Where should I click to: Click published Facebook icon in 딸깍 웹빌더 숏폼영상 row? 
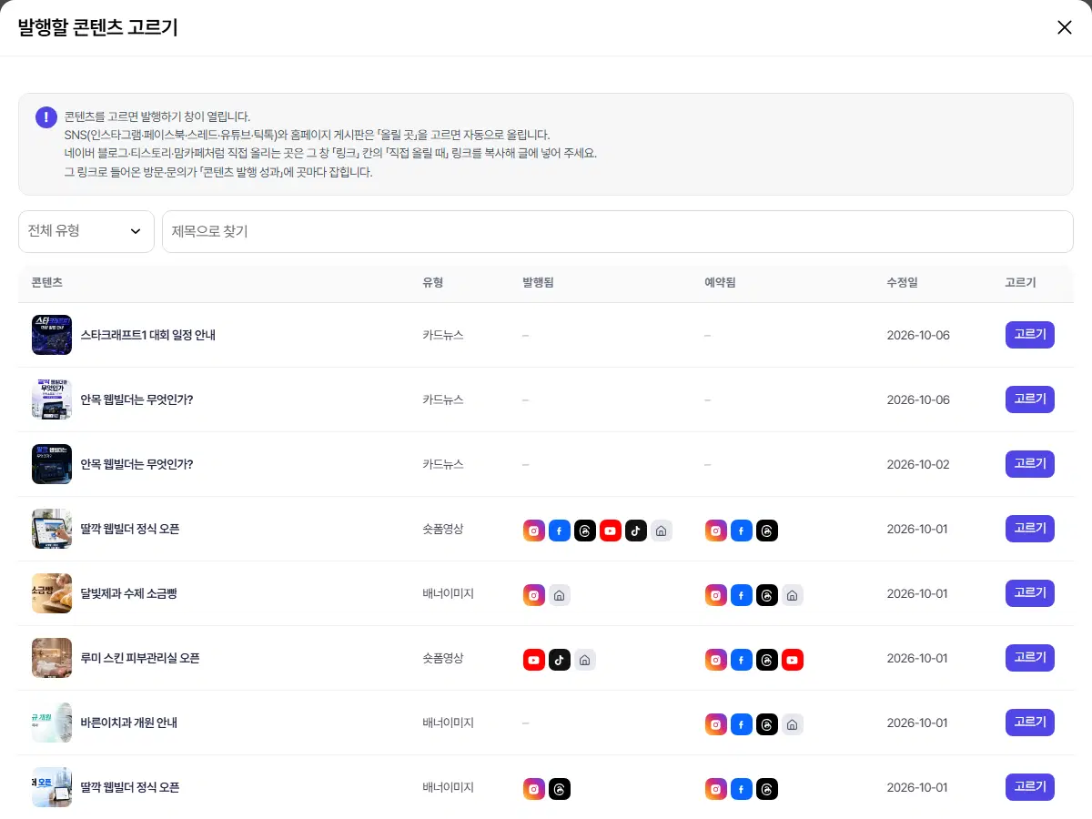[560, 531]
